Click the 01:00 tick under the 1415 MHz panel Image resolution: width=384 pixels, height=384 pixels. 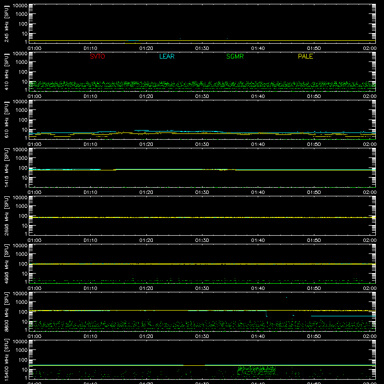(x=35, y=192)
